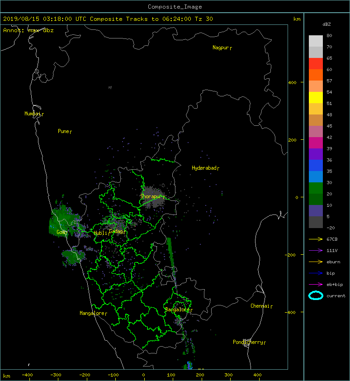Click the cyan current-ellipse legend icon
350x381 pixels.
[316, 295]
